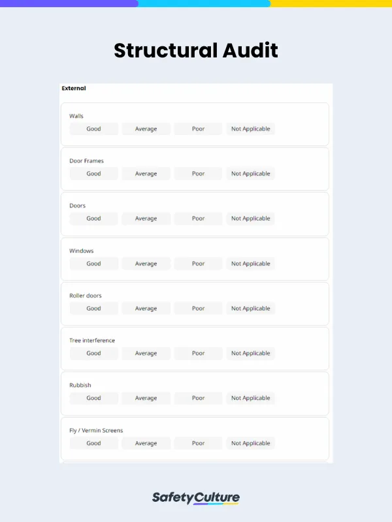Mark Walls as Good
Viewport: 392px width, 522px height.
click(x=94, y=129)
